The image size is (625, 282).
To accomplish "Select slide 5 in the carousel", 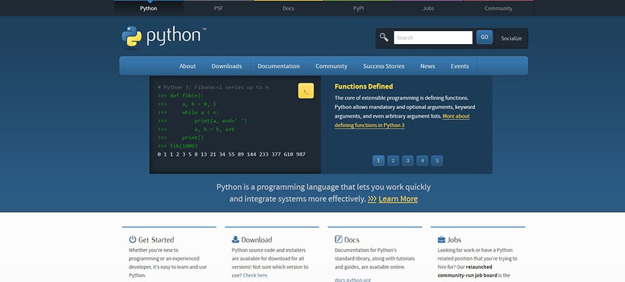I will [437, 161].
